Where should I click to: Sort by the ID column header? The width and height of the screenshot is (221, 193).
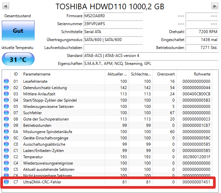(16, 74)
